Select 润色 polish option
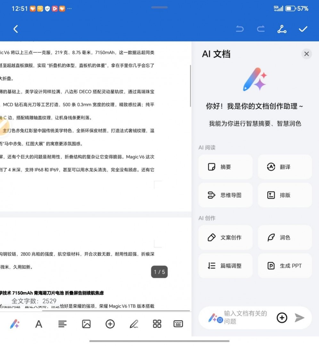This screenshot has height=346, width=319. 285,237
